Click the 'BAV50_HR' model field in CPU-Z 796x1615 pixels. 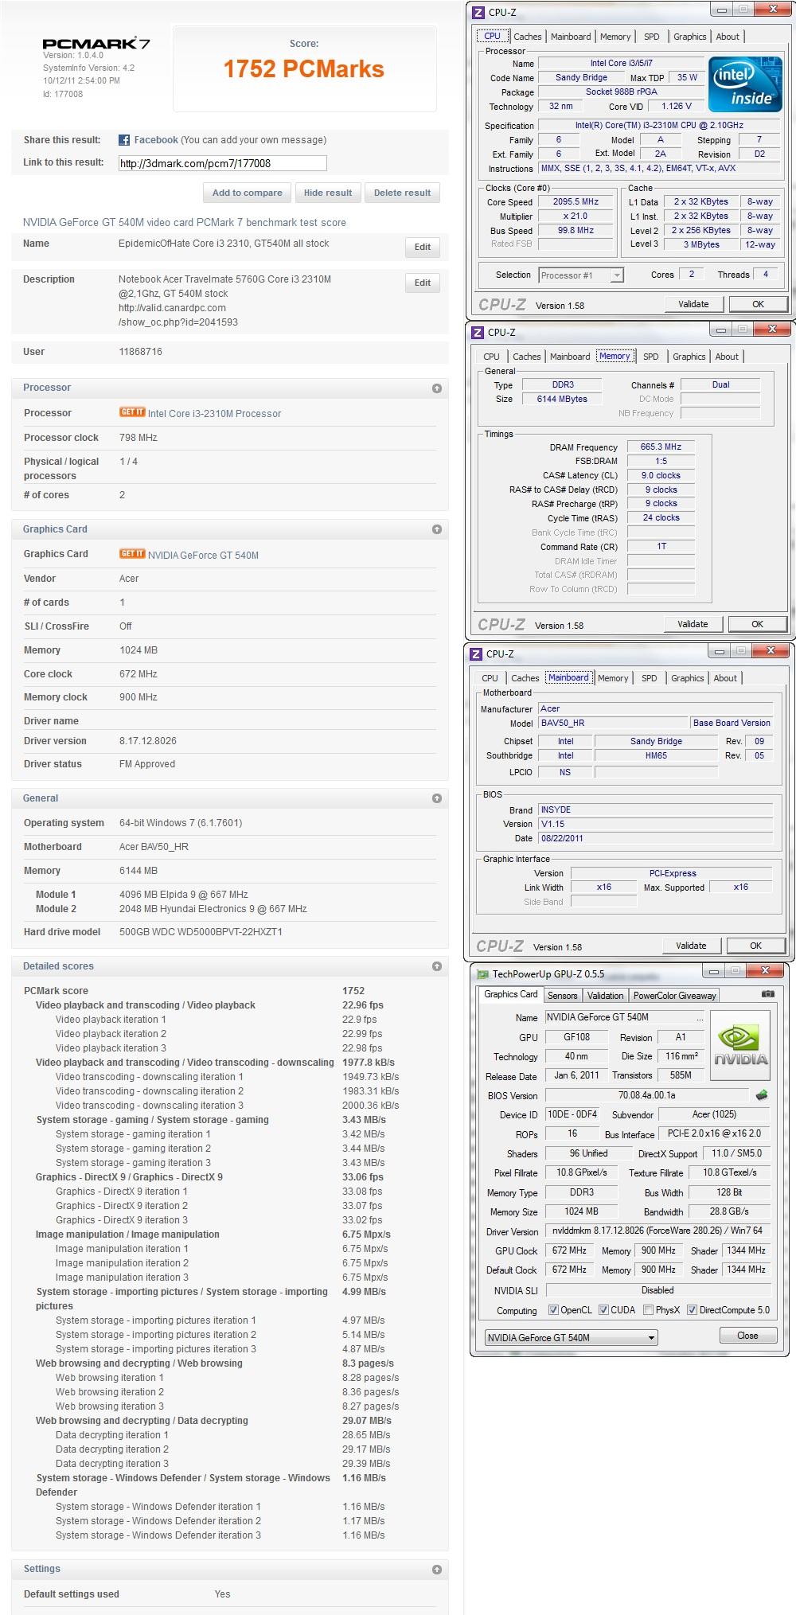point(613,723)
